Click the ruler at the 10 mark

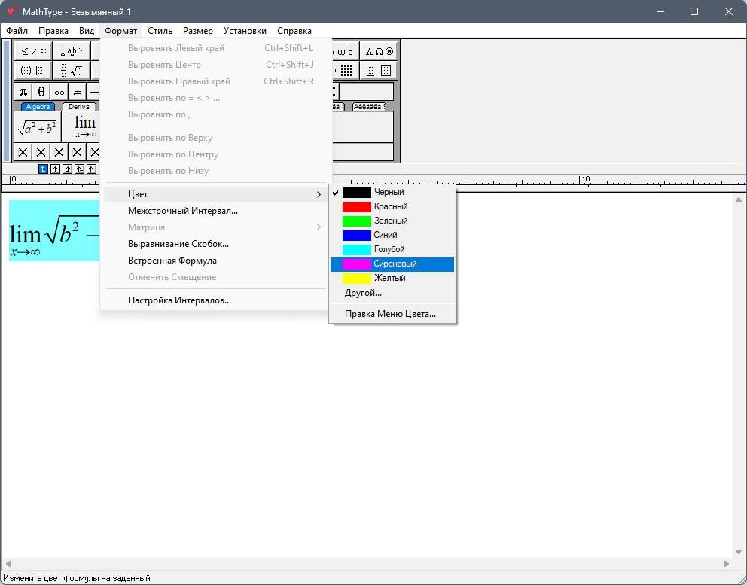click(x=586, y=179)
